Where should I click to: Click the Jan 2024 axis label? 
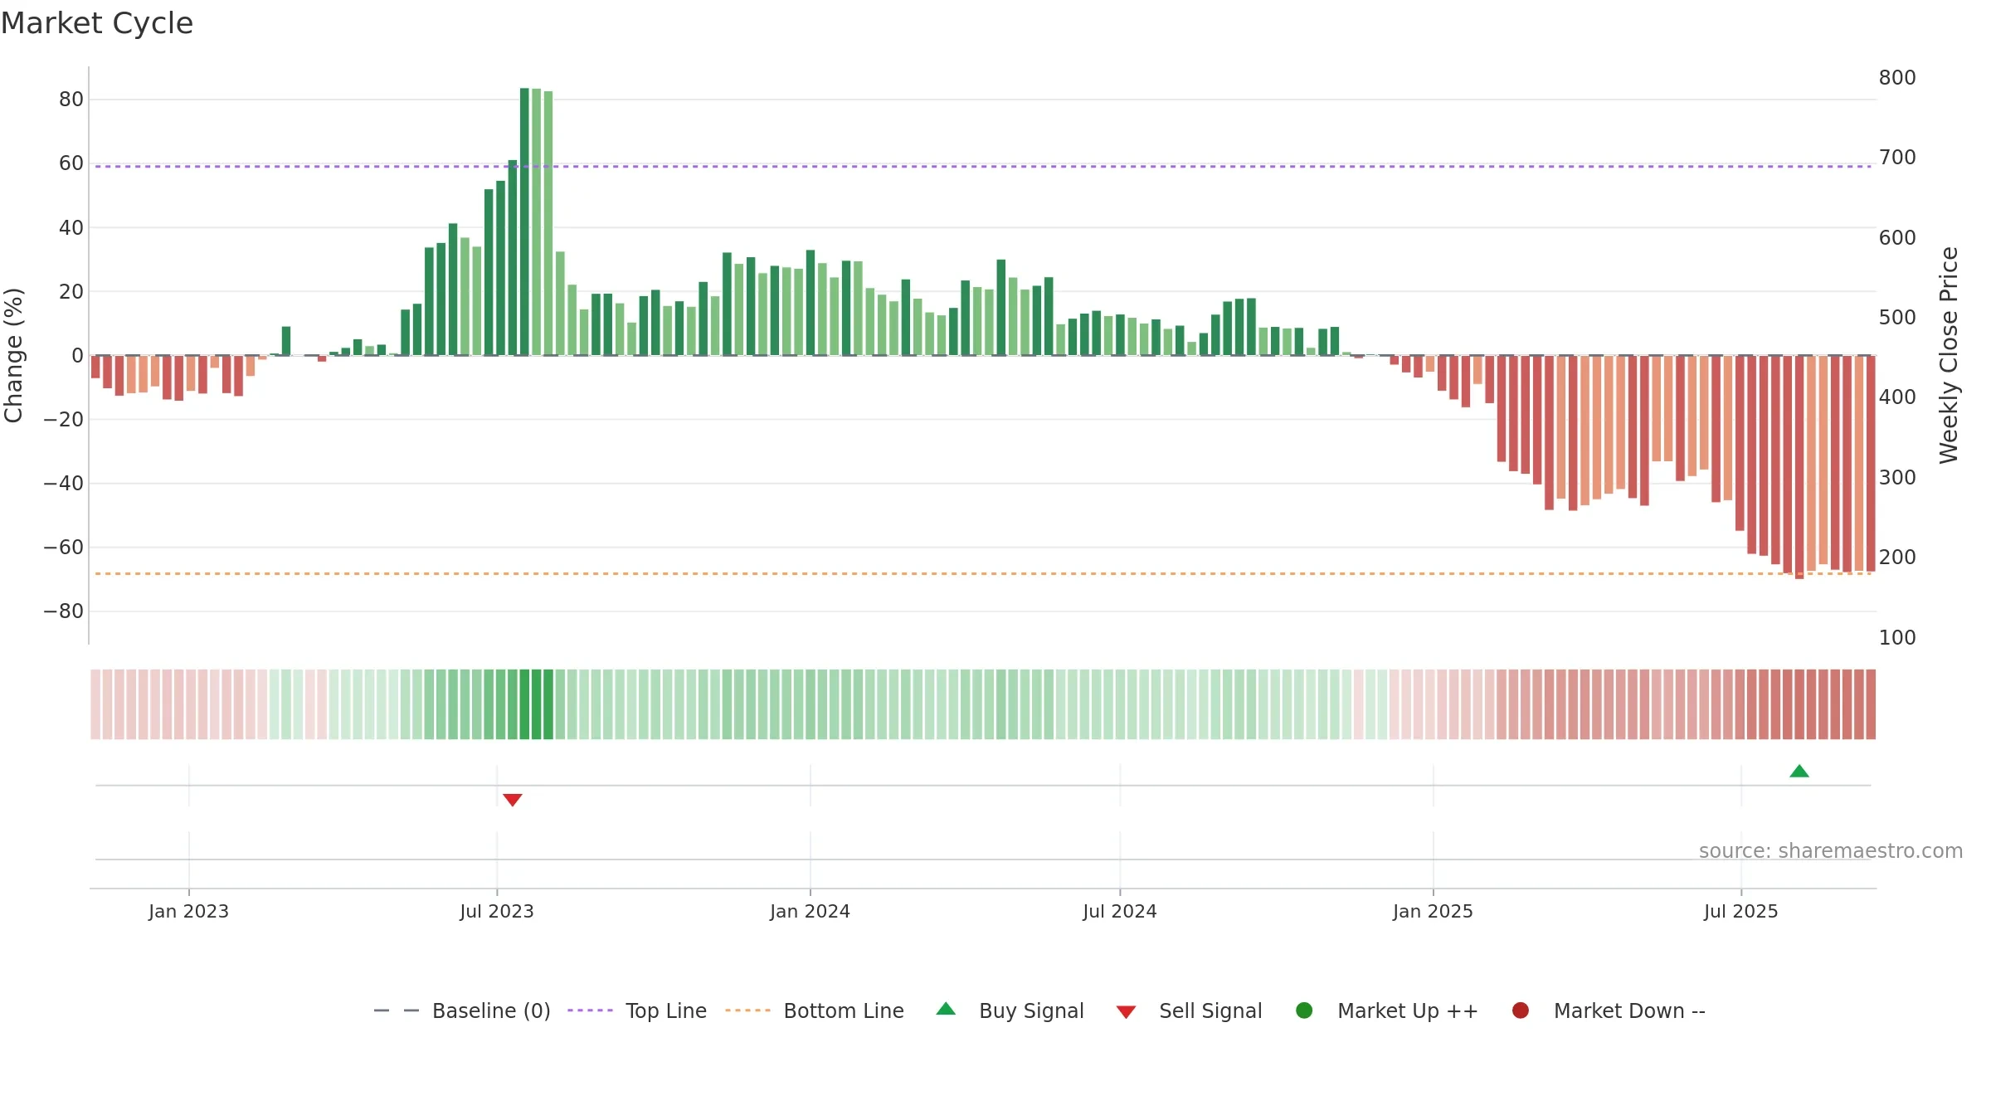coord(810,912)
